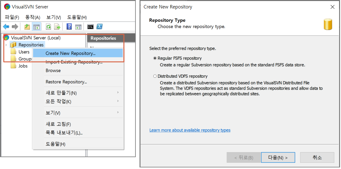Viewport: 341px width, 169px height.
Task: Open Help via the blue question-mark icon
Action: coord(69,27)
